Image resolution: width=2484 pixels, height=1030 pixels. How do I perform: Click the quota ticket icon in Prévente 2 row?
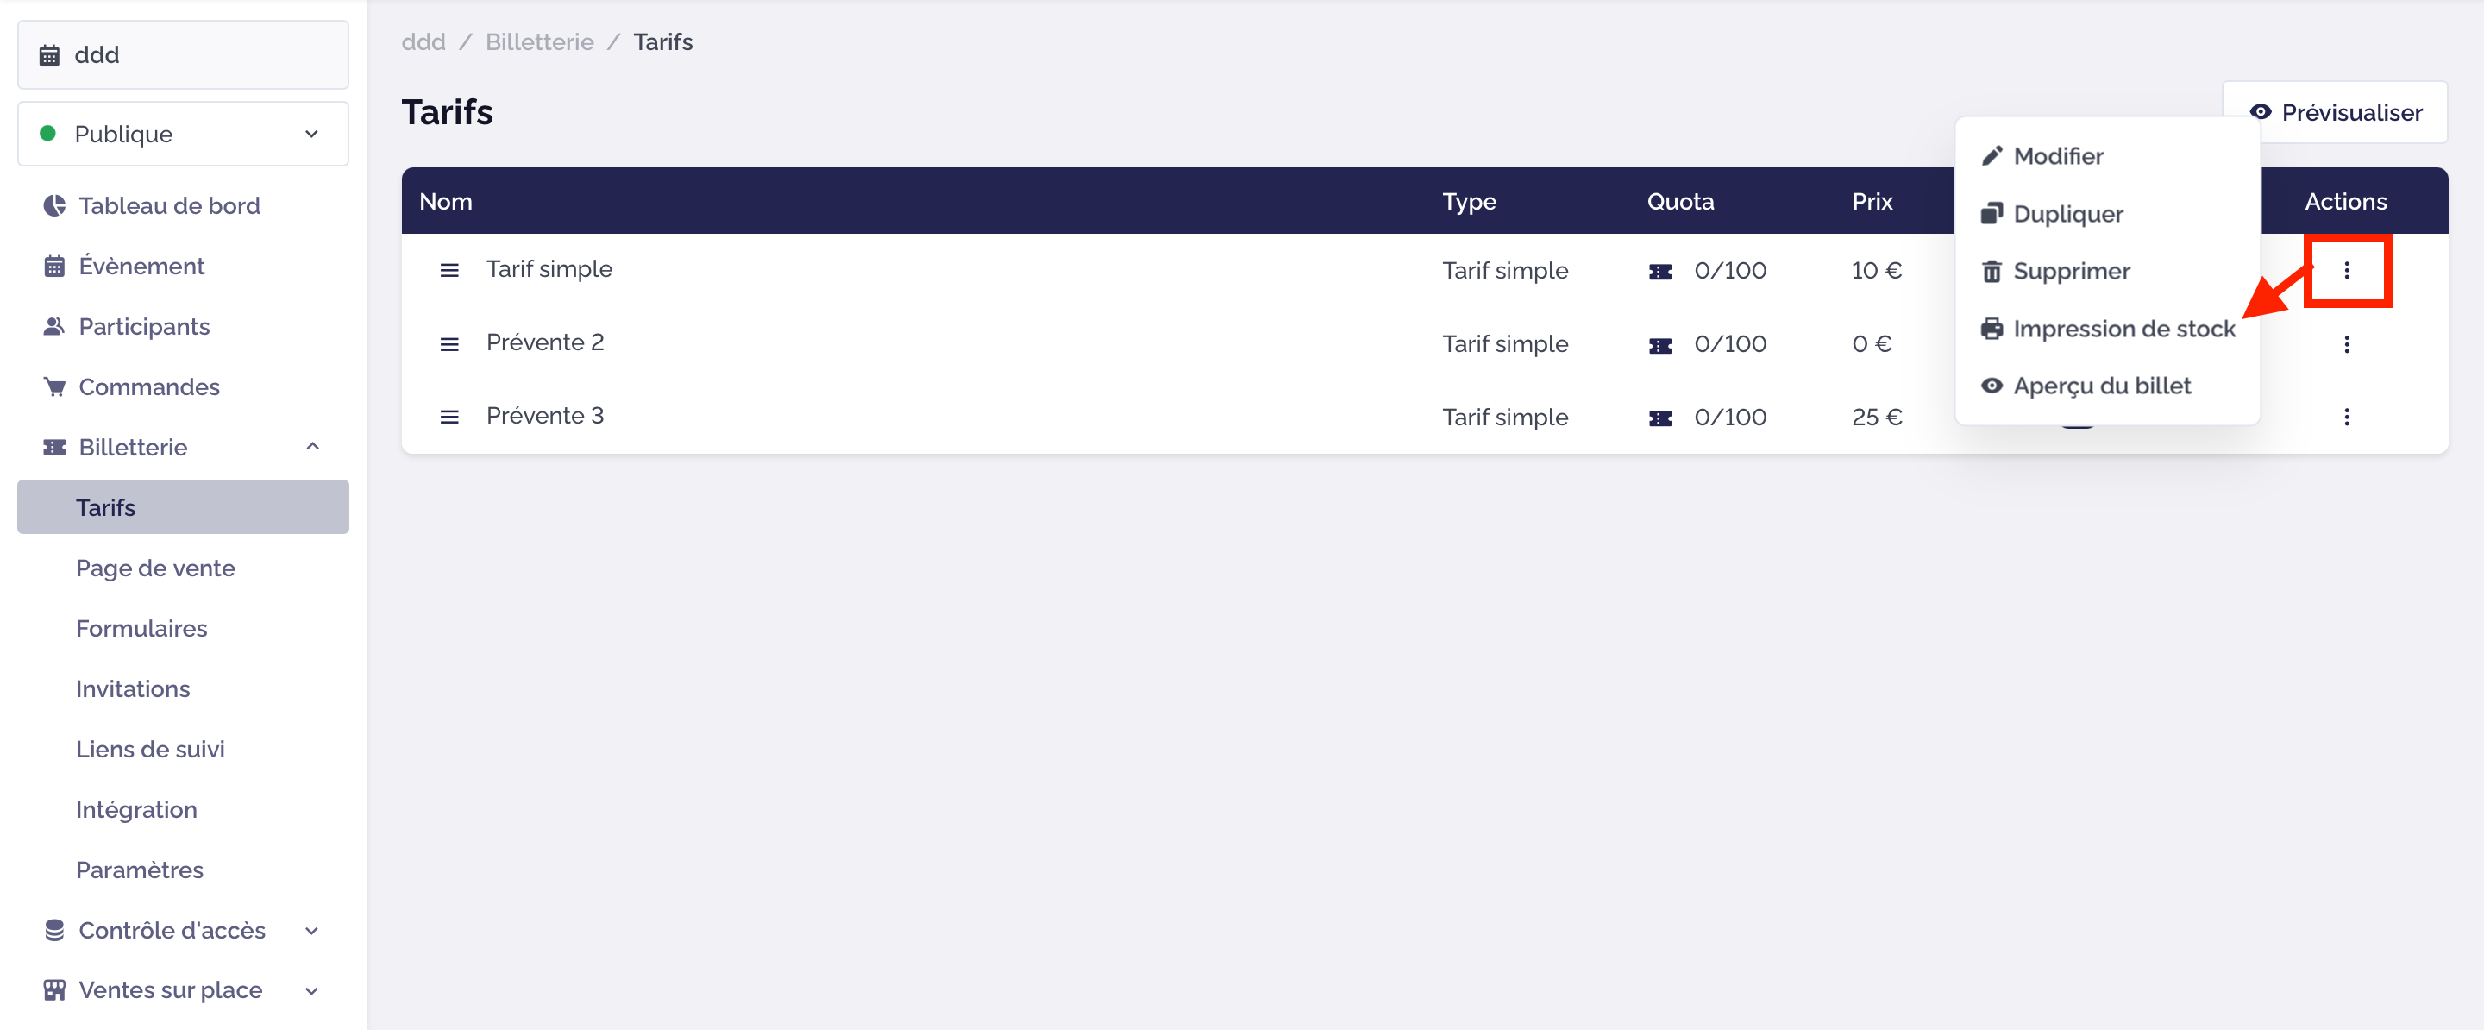click(x=1659, y=345)
